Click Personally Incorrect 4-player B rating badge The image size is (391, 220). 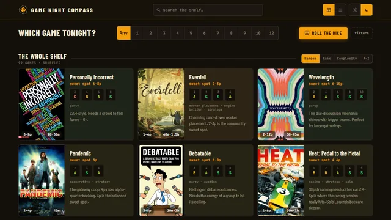click(x=87, y=95)
